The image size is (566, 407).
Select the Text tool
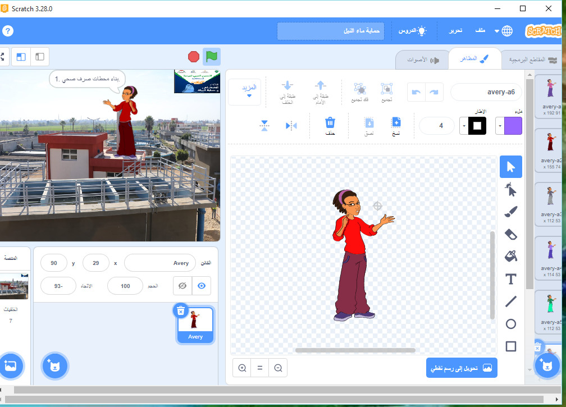[x=511, y=279]
